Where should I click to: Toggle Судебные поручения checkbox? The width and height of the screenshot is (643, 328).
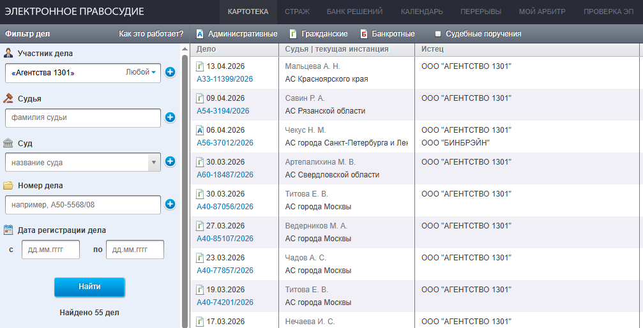[438, 34]
